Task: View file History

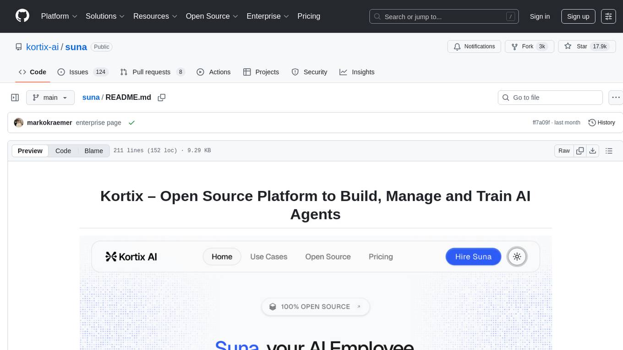Action: pyautogui.click(x=601, y=123)
